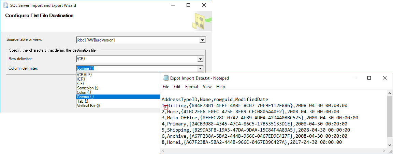This screenshot has width=393, height=154.
Task: Click the line starting with 3,Main Office
Action: point(260,118)
